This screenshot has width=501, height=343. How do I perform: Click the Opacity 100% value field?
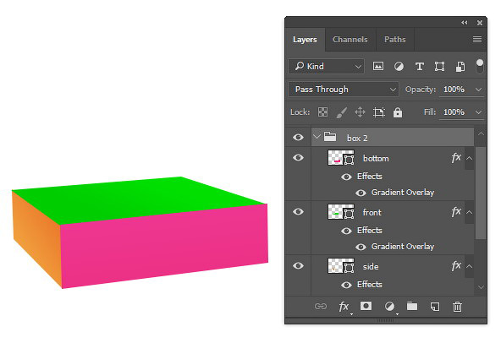pos(454,90)
